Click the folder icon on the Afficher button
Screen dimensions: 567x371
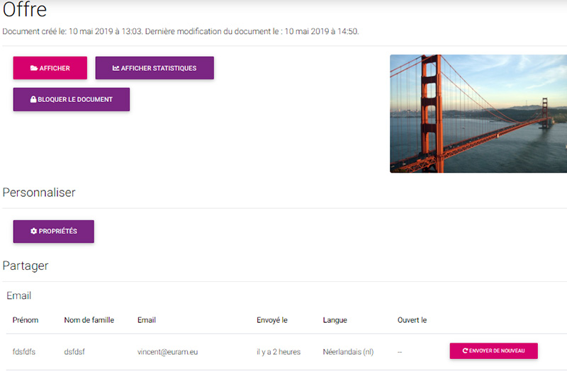(x=33, y=69)
